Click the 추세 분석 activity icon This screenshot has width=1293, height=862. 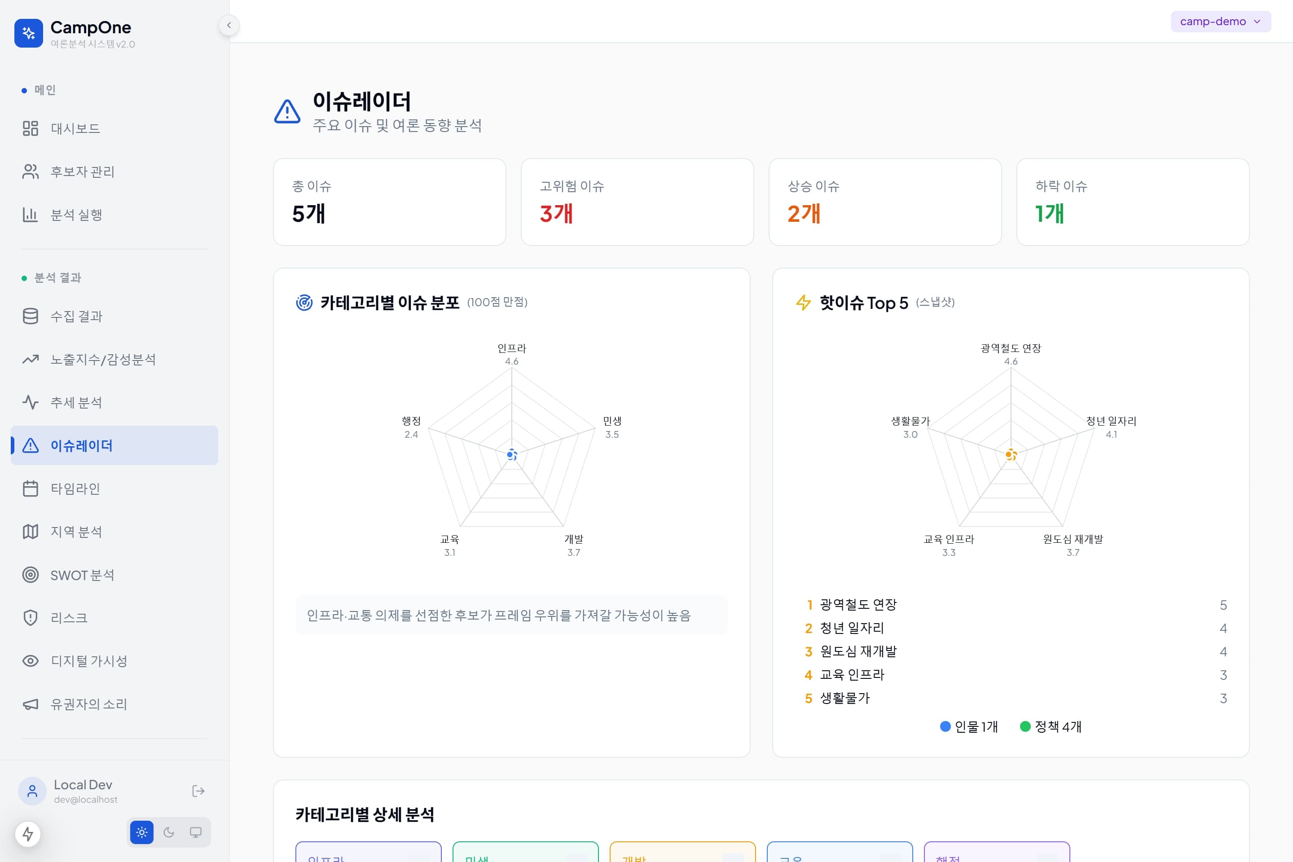tap(30, 402)
